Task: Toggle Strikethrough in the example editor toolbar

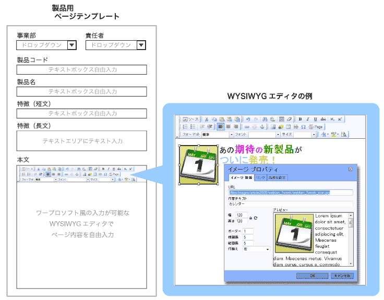Action: [323, 119]
